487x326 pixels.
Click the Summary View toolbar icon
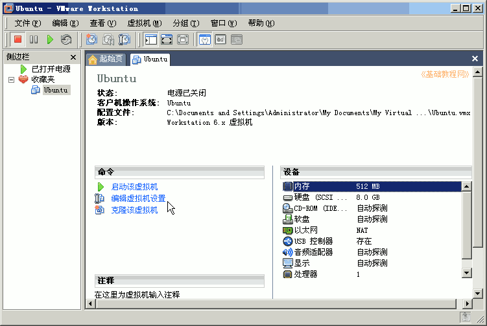[x=205, y=39]
